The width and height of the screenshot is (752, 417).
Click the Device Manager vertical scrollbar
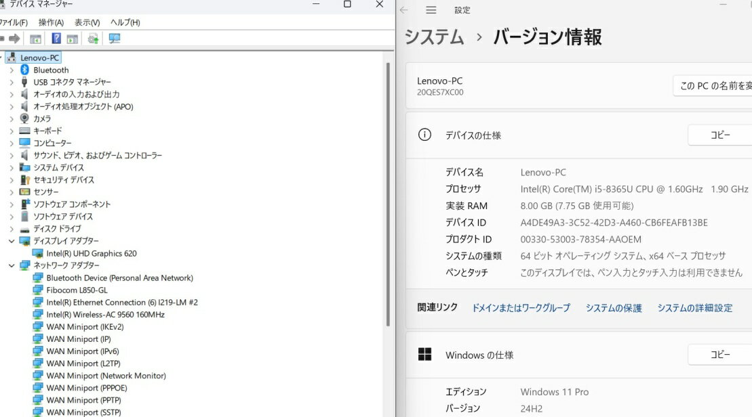pyautogui.click(x=387, y=194)
